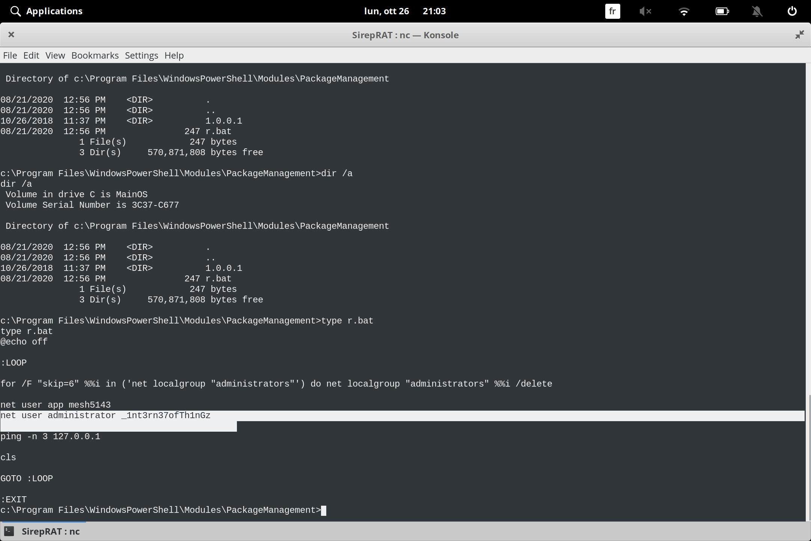Switch to the SirepRAT : nc tab
The width and height of the screenshot is (811, 541).
51,531
